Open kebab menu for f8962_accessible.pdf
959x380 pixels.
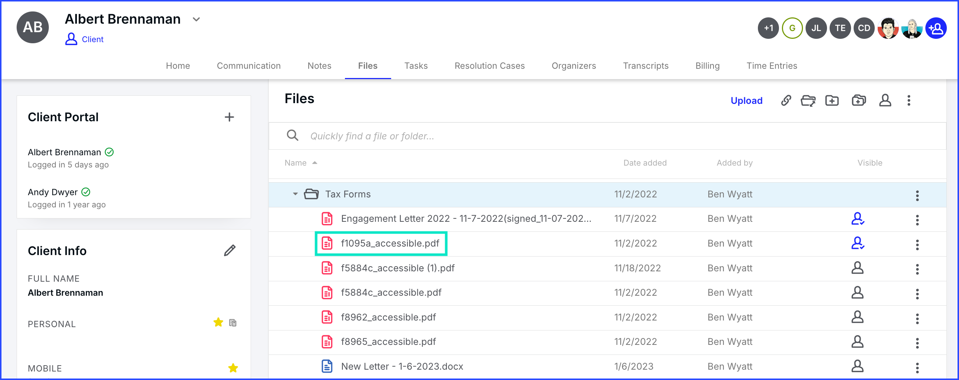[917, 319]
